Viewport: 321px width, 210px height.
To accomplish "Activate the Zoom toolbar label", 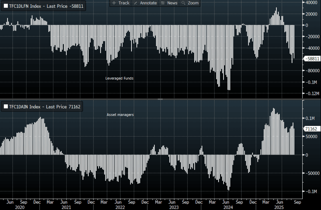I will pyautogui.click(x=193, y=3).
